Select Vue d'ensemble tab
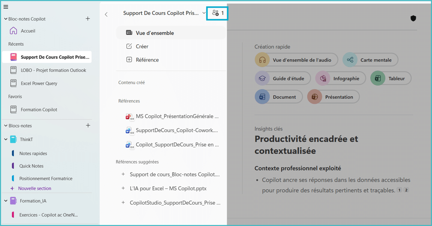Screen dimensions: 432x226 click(171, 33)
